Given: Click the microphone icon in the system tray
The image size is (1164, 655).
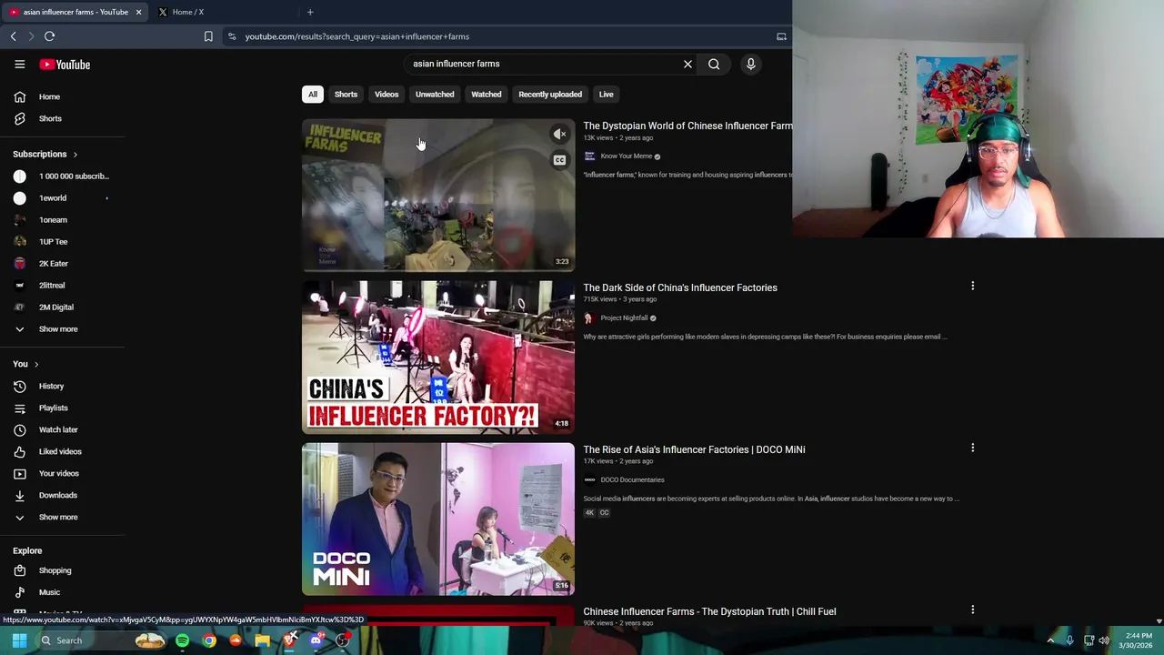Looking at the screenshot, I should coord(1069,640).
